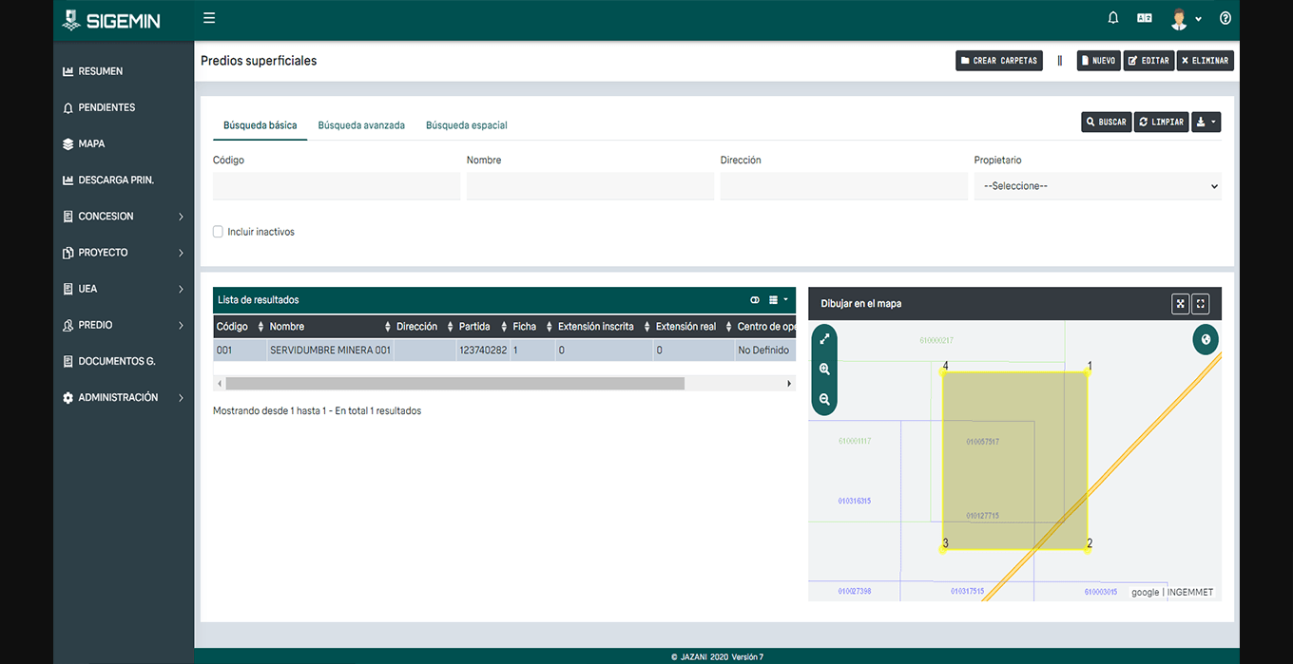Click the results scrollbar right arrow
This screenshot has width=1293, height=664.
[x=789, y=384]
